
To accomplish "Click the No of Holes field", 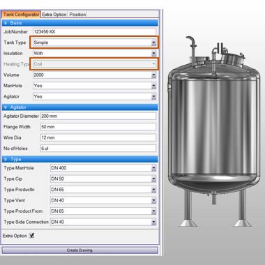I will 98,149.
